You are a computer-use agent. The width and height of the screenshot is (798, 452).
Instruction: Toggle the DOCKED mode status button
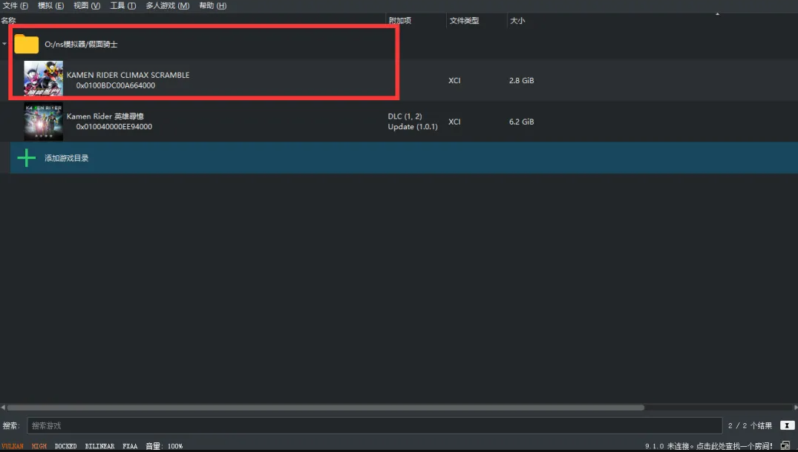(65, 446)
